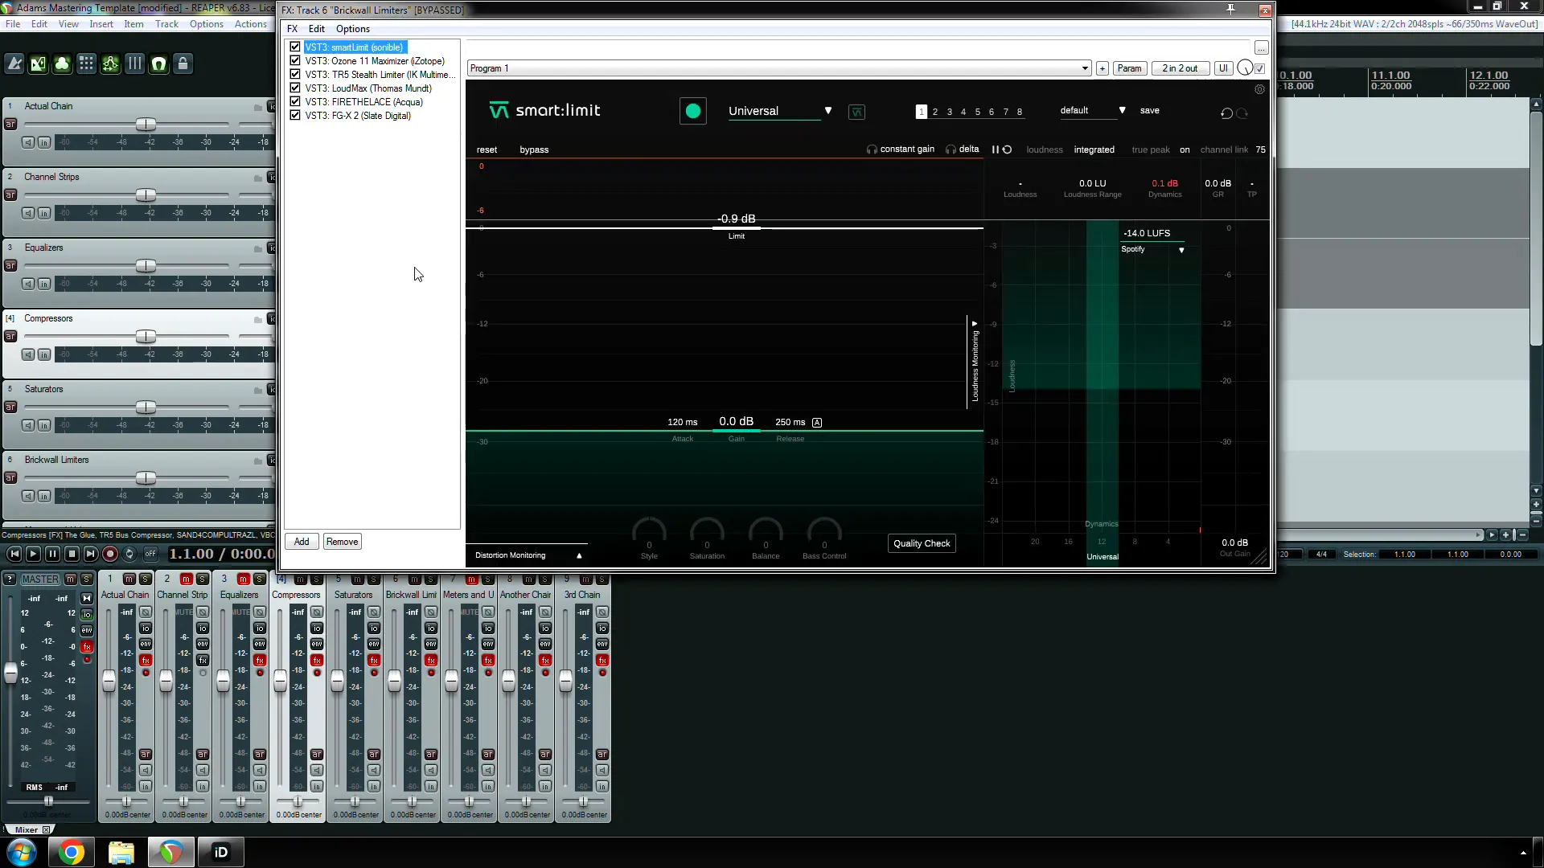Open smart:limit settings gear icon
1544x868 pixels.
1260,89
